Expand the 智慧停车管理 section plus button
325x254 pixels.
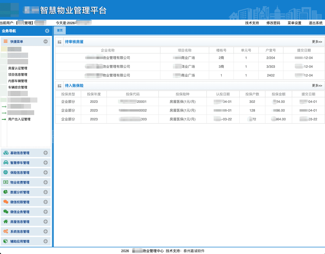point(46,163)
